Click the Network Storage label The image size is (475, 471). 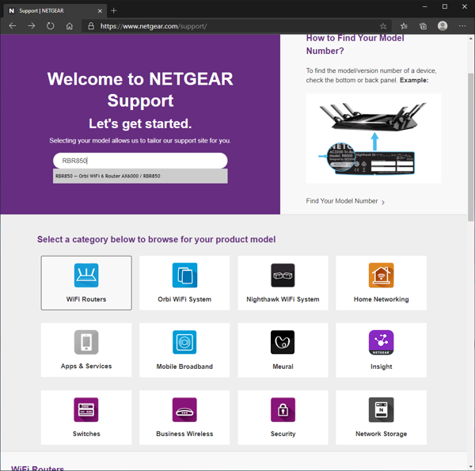point(381,434)
